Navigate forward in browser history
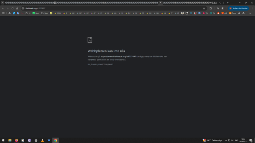Screen dimensions: 255x143 click(x=8, y=8)
